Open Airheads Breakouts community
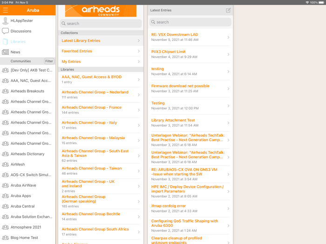Image resolution: width=326 pixels, height=244 pixels. point(28,91)
